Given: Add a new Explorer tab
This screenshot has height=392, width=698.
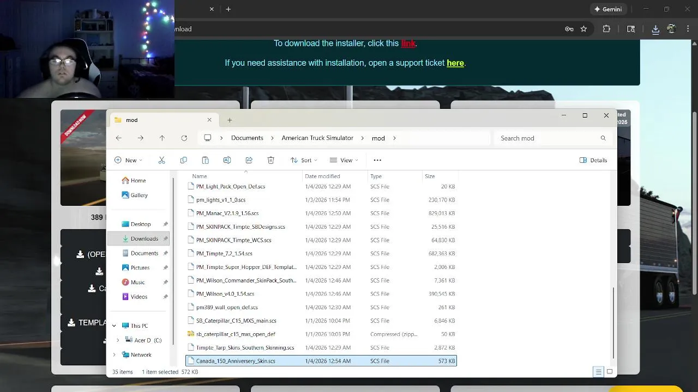Looking at the screenshot, I should tap(230, 120).
